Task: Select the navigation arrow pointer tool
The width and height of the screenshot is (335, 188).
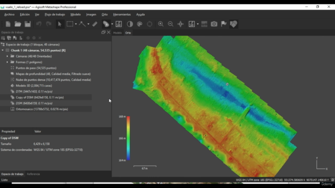Action: tap(60, 24)
